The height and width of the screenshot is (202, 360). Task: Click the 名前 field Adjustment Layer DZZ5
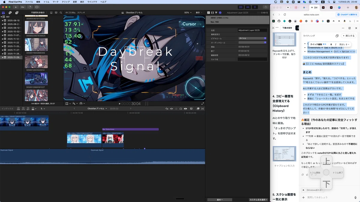[x=252, y=30]
